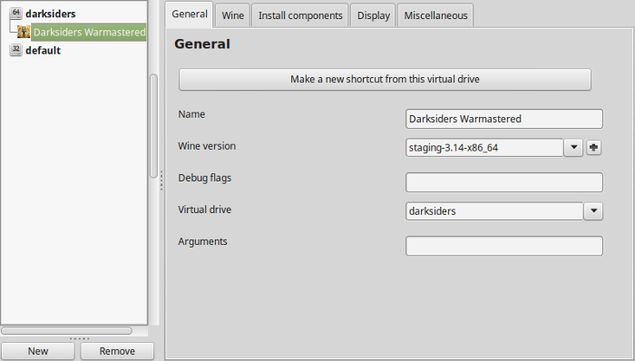Click the darksiders Virtual drive combo field

pos(494,210)
